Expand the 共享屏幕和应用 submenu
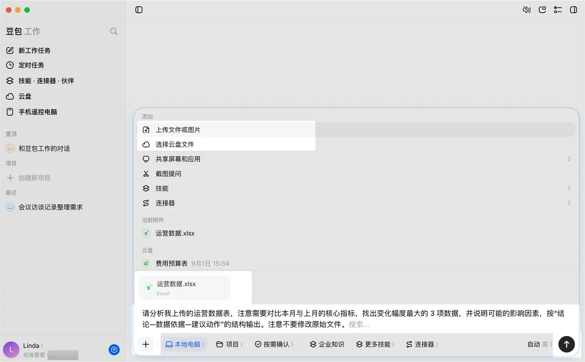Screen dimensions: 585x362 (356, 159)
